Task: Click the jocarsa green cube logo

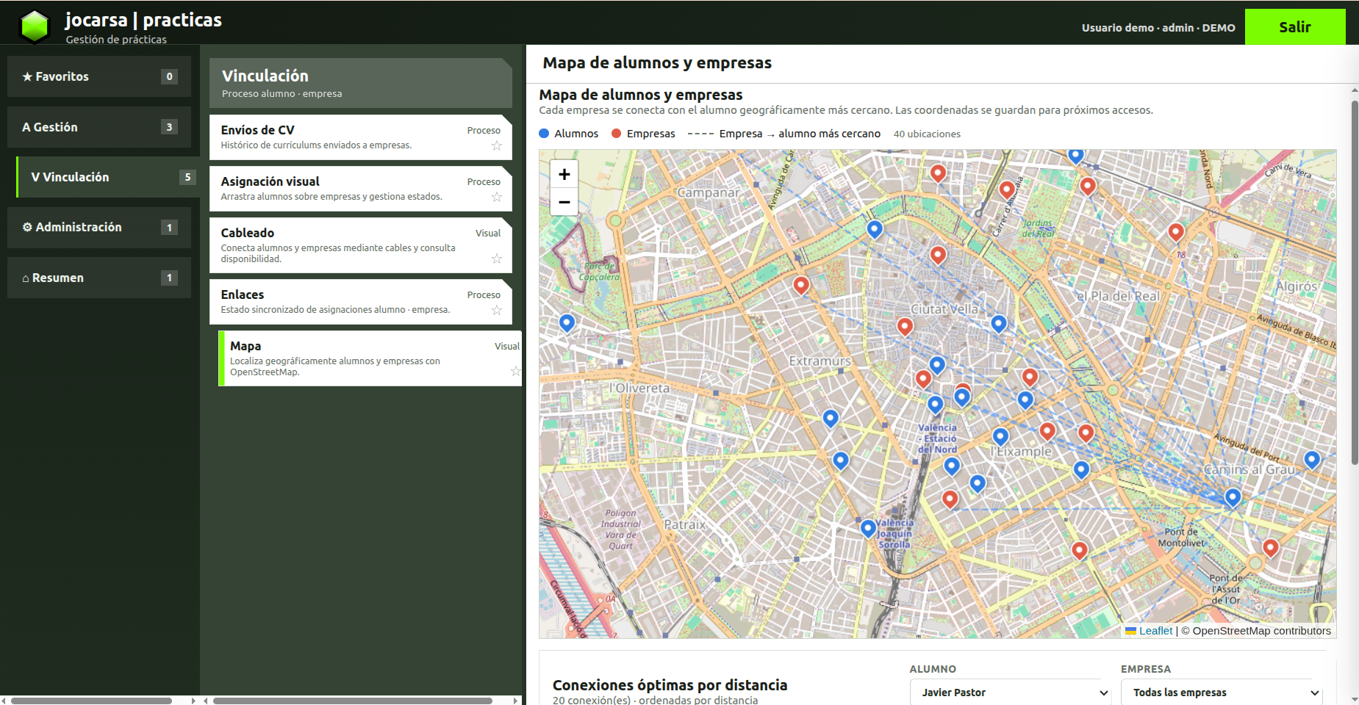Action: tap(35, 27)
